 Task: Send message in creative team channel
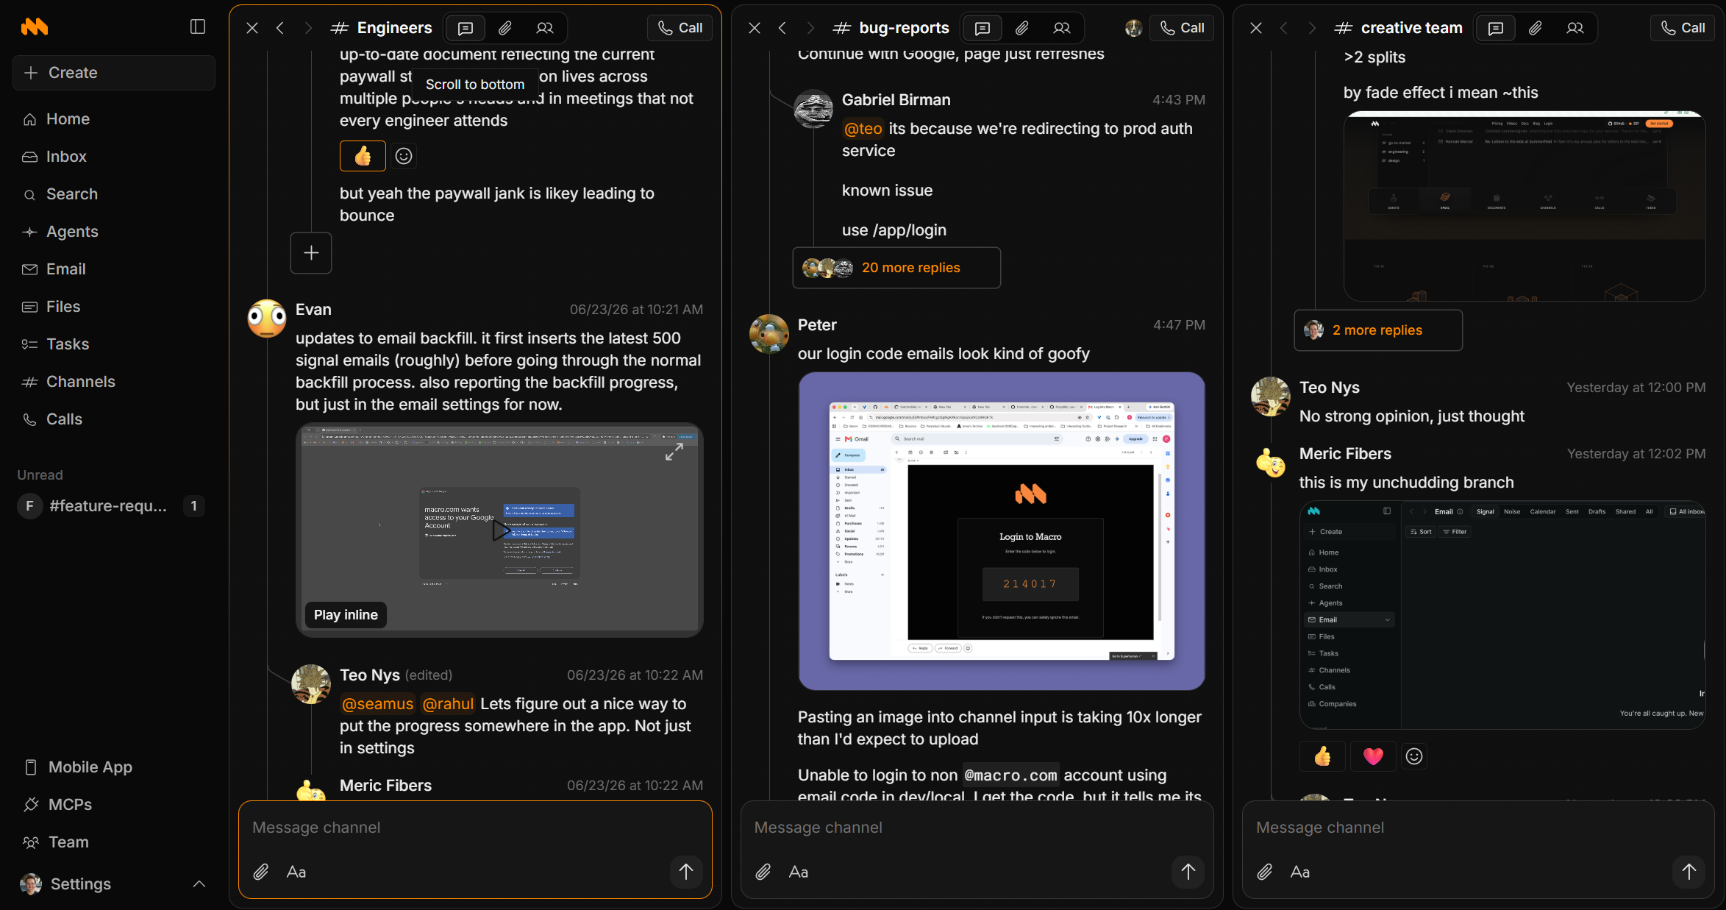1689,872
